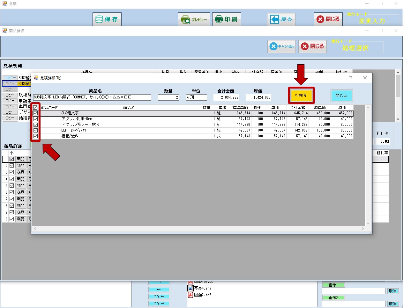The width and height of the screenshot is (403, 308).
Task: Click the yellow 行複写 button
Action: [x=301, y=96]
